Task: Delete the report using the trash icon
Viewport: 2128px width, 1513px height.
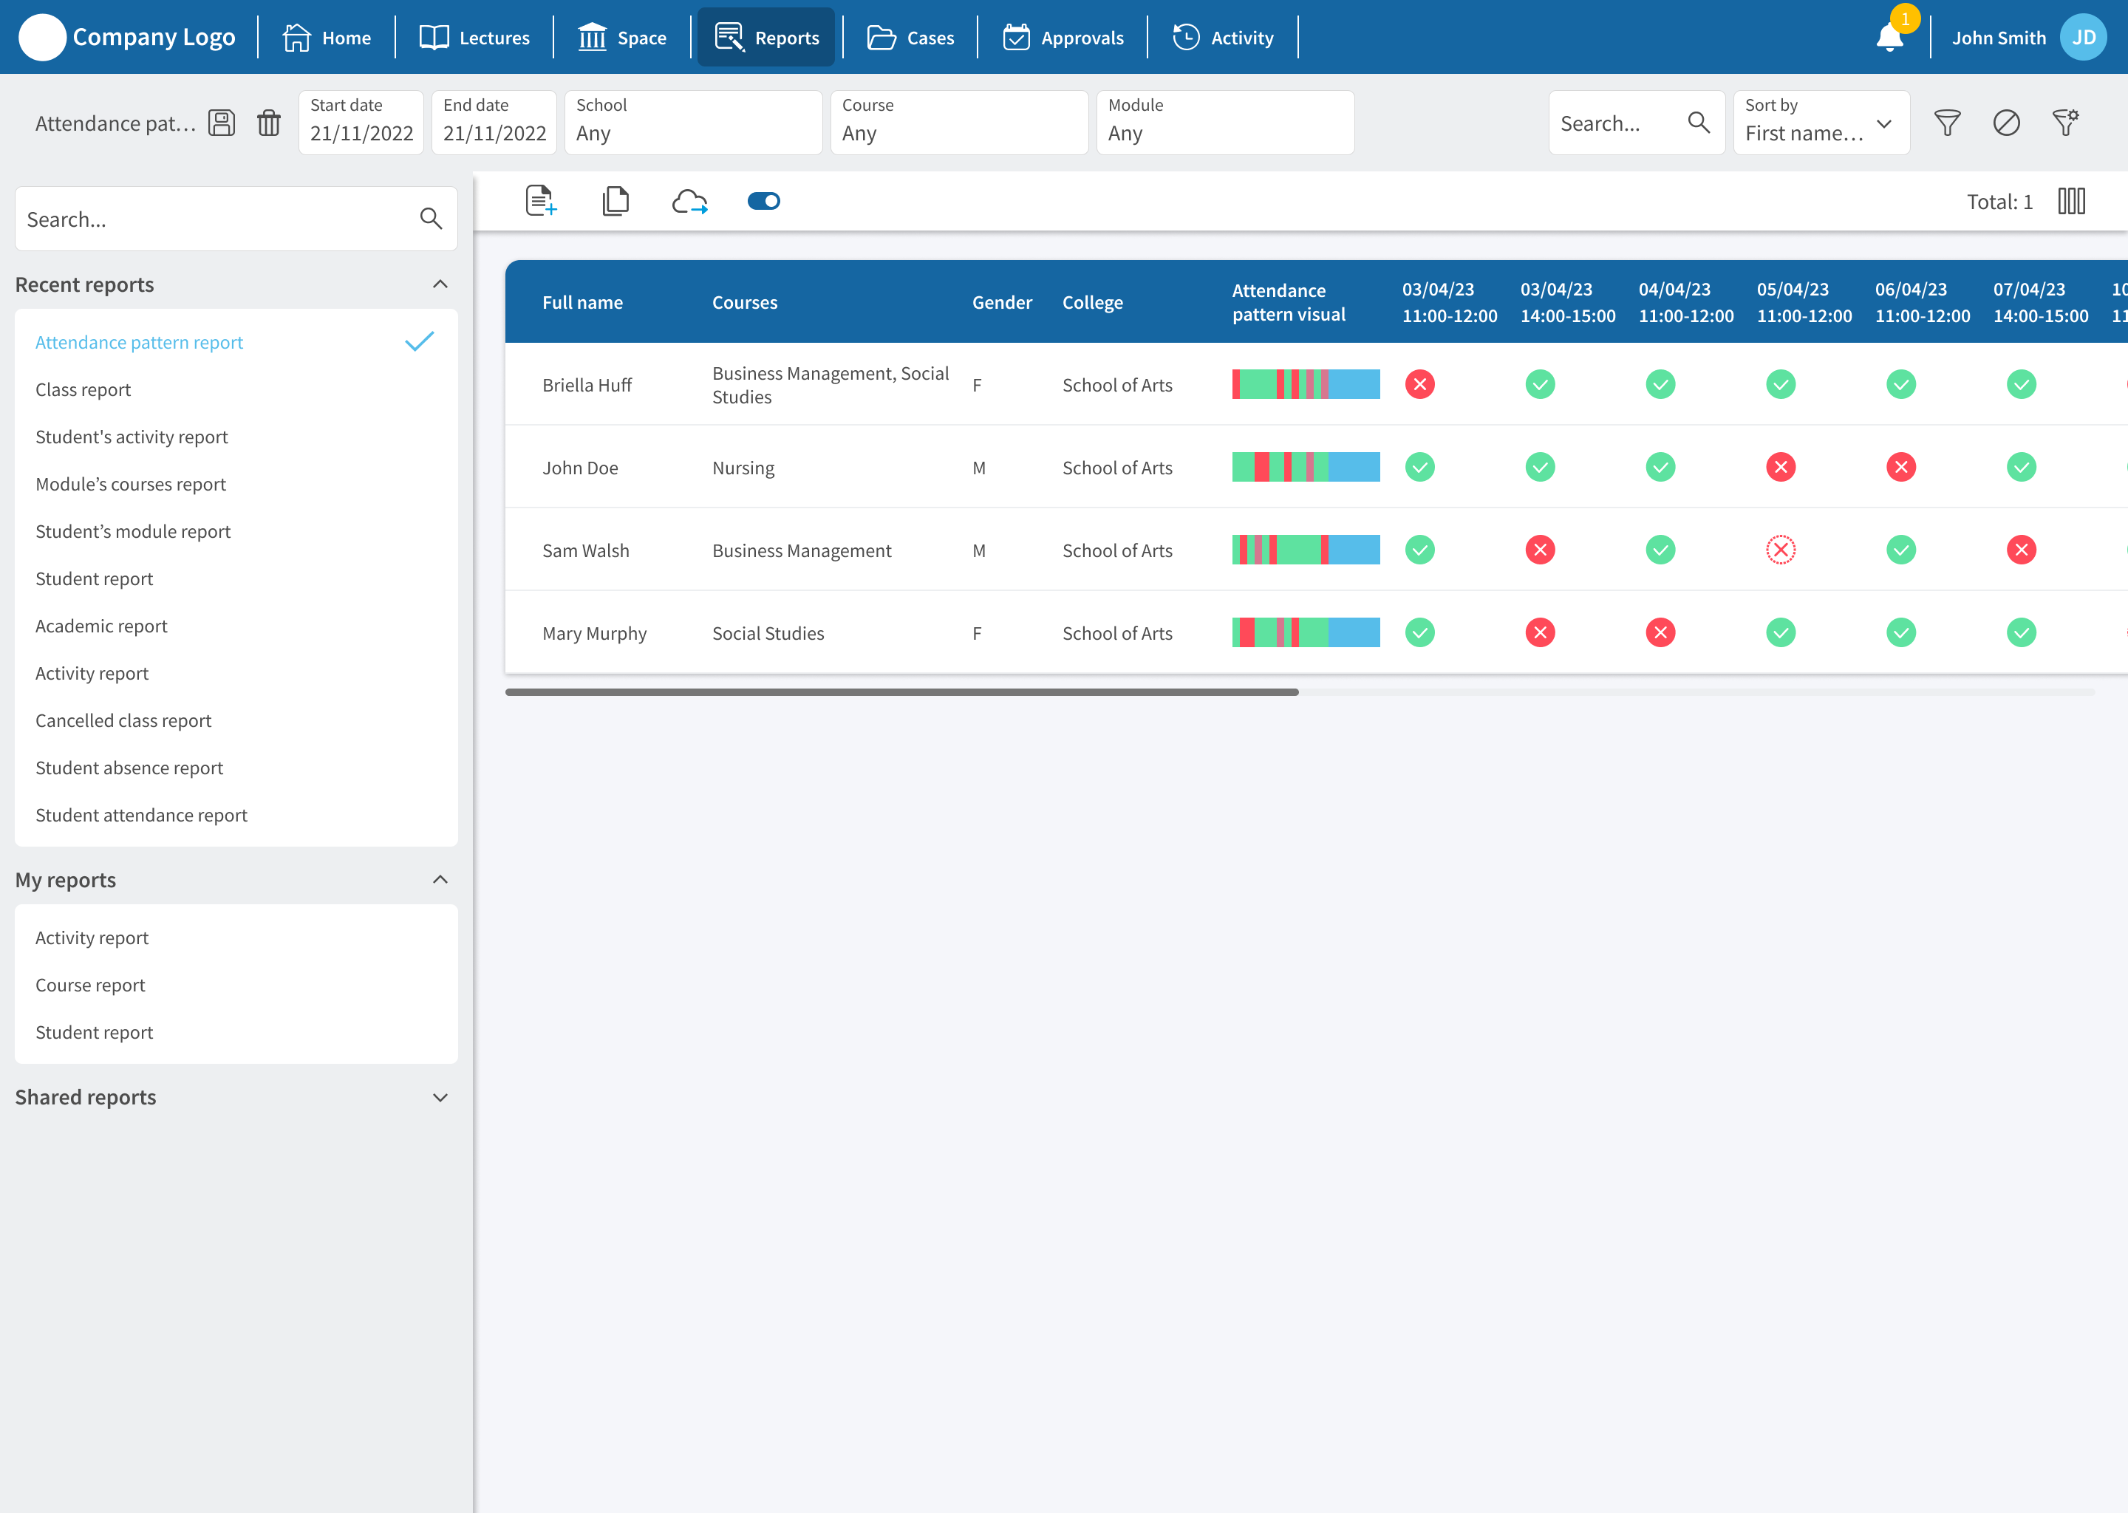Action: point(269,122)
